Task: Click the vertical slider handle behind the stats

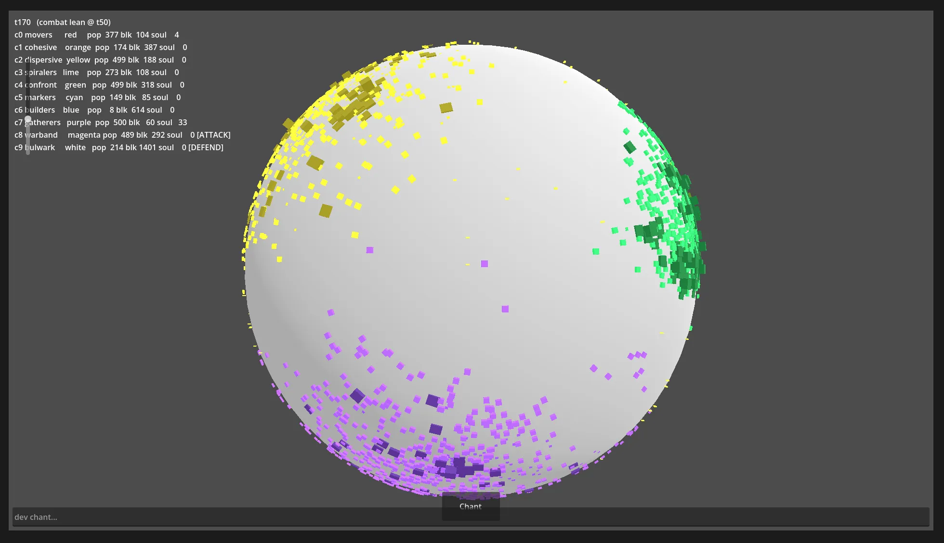Action: coord(28,119)
